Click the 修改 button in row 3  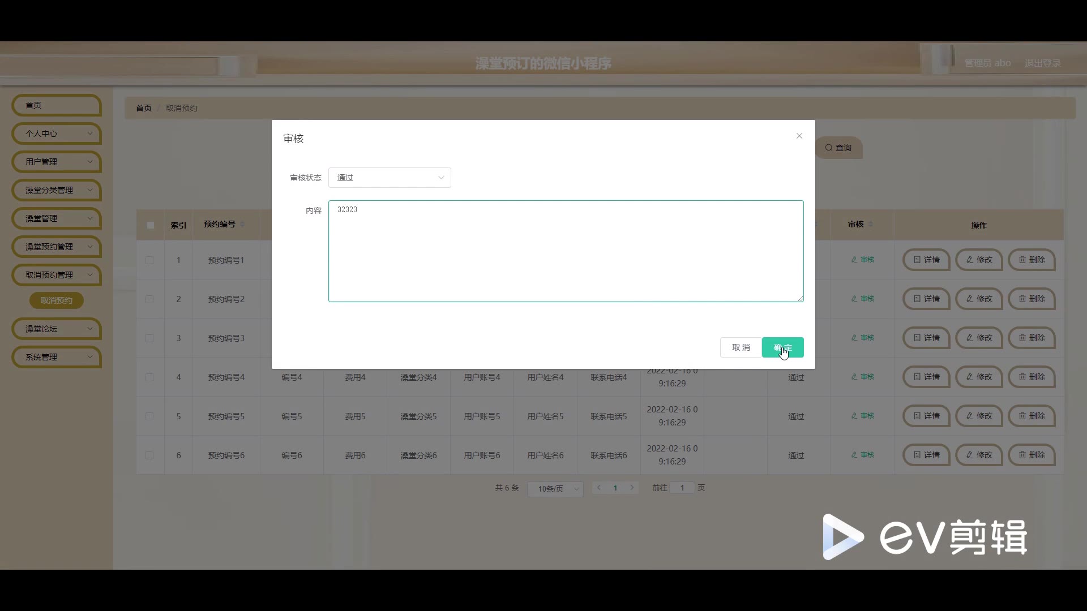coord(979,338)
